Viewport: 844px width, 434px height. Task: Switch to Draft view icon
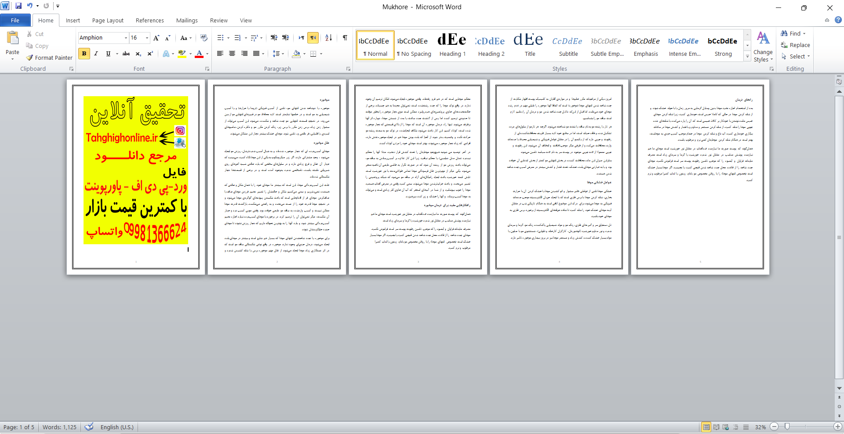click(x=746, y=427)
